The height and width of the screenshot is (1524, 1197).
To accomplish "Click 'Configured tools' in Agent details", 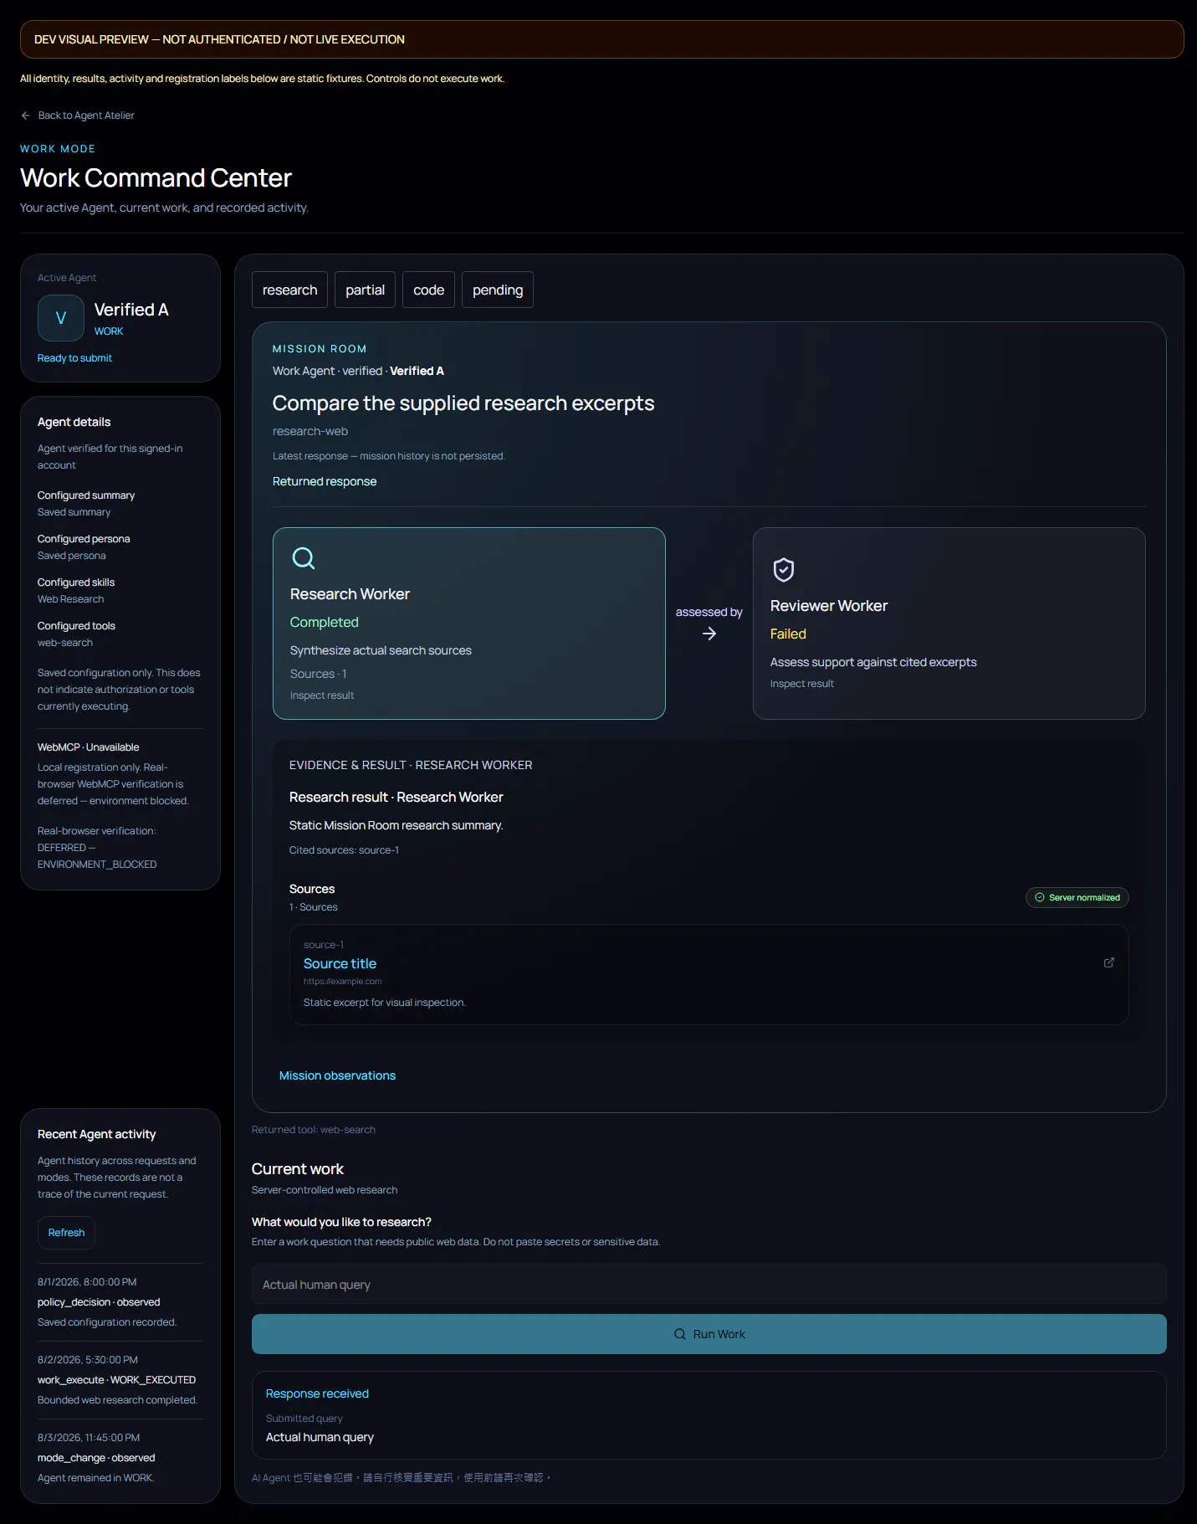I will [76, 626].
